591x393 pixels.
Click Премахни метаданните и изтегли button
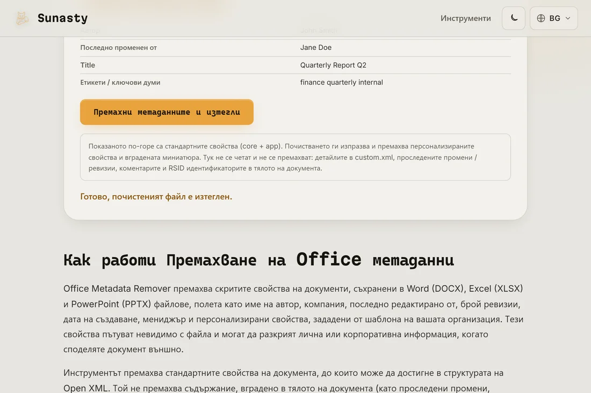pyautogui.click(x=167, y=112)
